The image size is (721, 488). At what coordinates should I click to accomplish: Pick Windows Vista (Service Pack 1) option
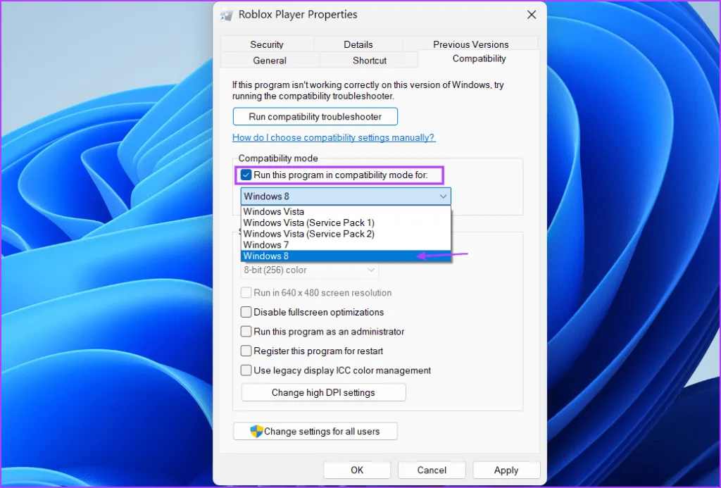click(x=308, y=223)
